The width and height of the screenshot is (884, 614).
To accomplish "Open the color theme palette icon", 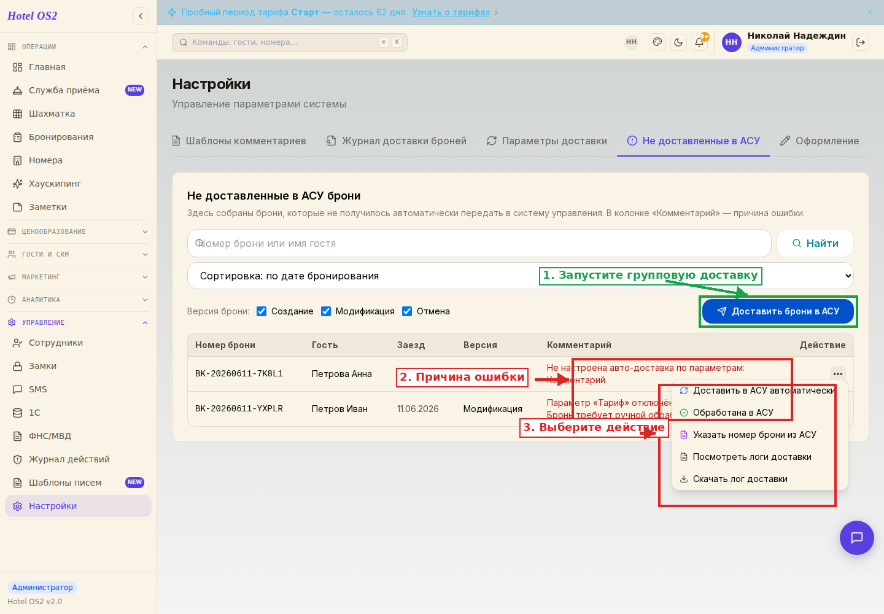I will (657, 42).
